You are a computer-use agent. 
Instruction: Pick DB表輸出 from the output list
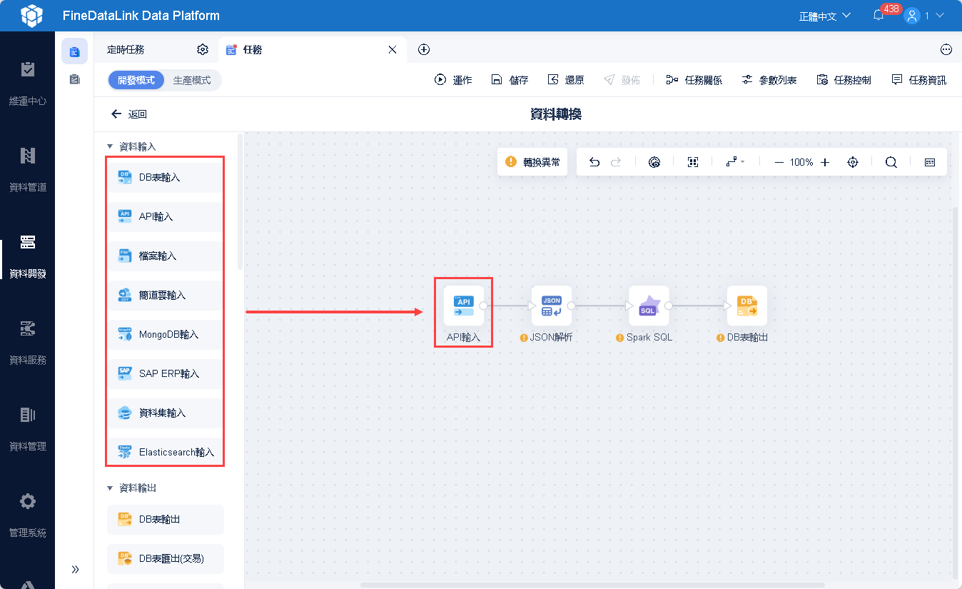click(x=165, y=519)
